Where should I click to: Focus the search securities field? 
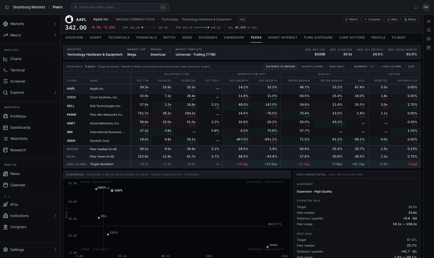coord(120,7)
